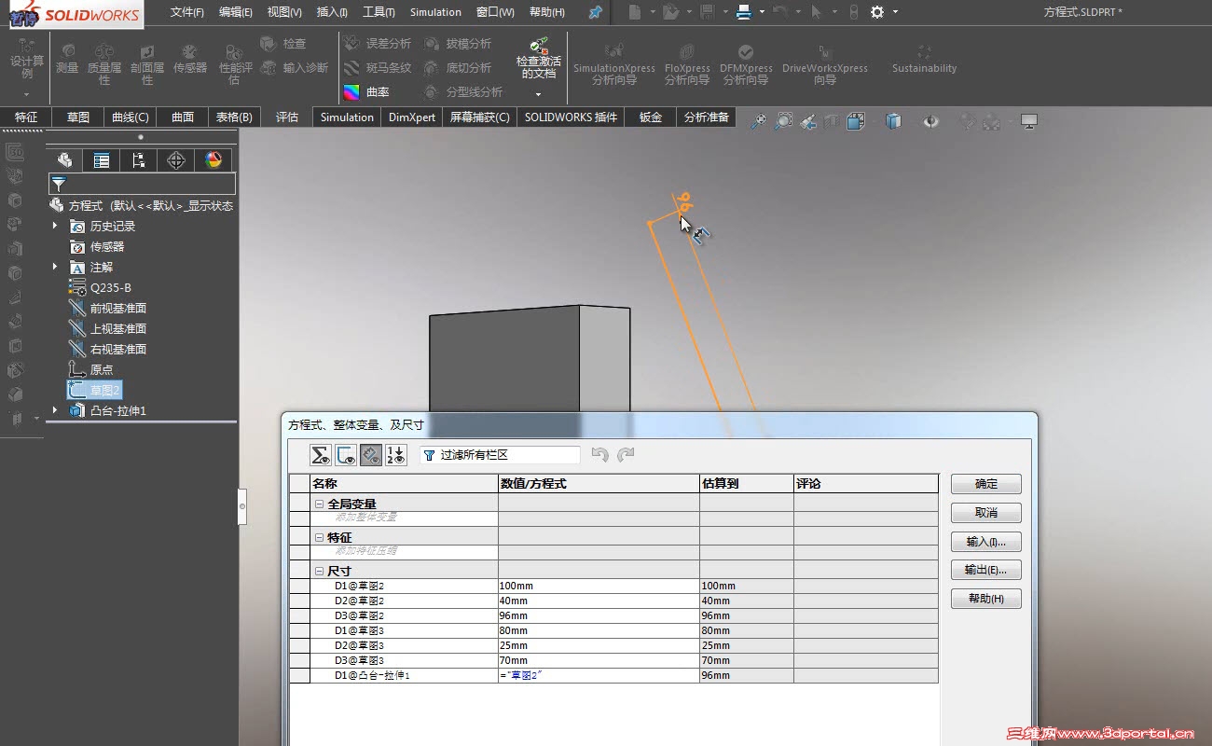Open the 设计算例 dropdown arrow
Image resolution: width=1212 pixels, height=746 pixels.
point(26,94)
